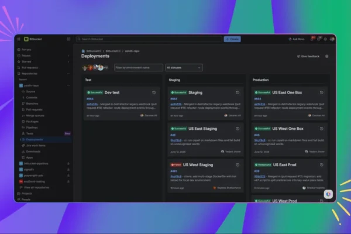Screen dimensions: 351x234
Task: Expand the Starred chevron in sidebar
Action: point(68,62)
